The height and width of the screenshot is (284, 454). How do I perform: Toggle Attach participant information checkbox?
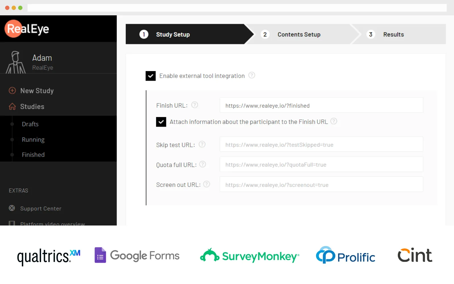click(161, 122)
